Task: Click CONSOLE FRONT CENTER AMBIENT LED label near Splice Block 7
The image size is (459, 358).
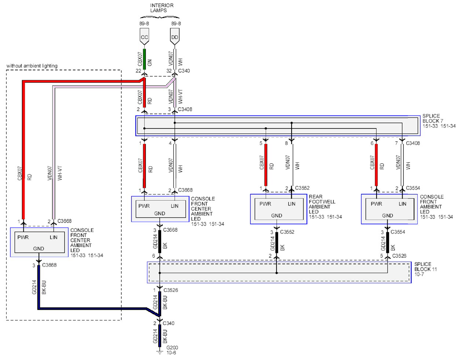Action: (x=203, y=209)
